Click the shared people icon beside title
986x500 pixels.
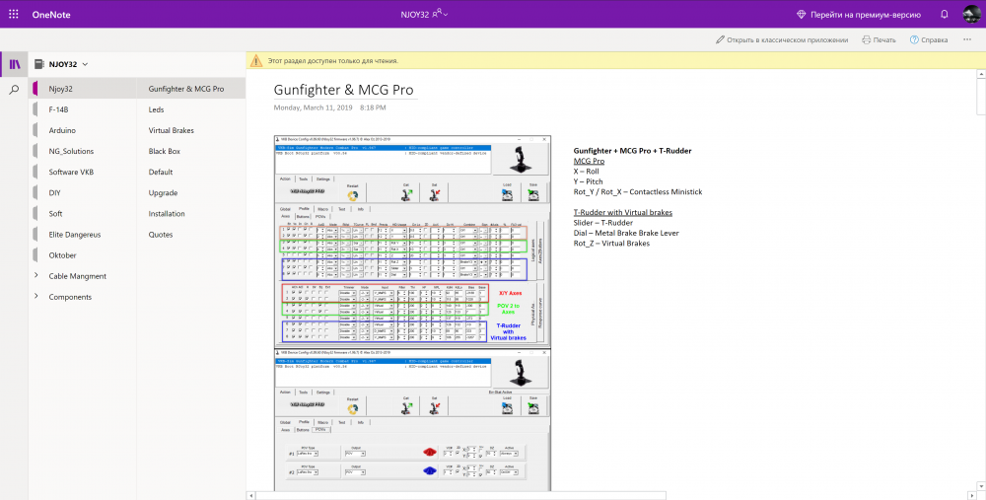(x=437, y=13)
